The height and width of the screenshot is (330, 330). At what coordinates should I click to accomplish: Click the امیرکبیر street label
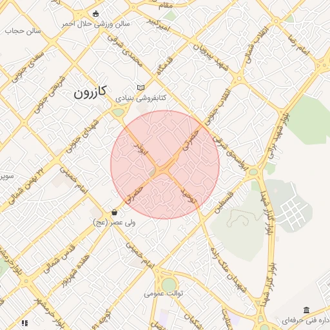tap(159, 24)
